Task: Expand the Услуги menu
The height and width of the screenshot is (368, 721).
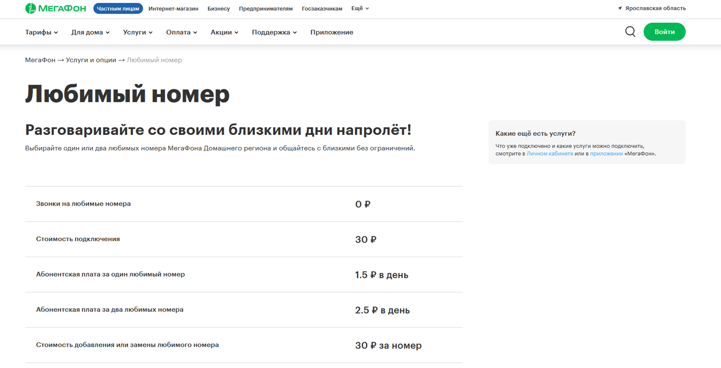Action: tap(137, 32)
